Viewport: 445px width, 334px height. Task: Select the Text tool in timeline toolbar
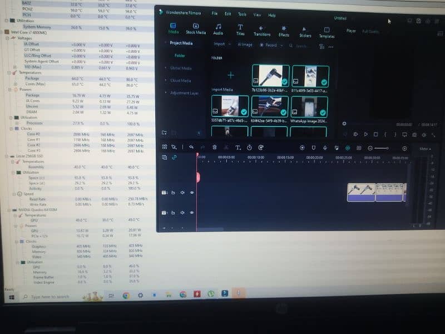[x=238, y=148]
